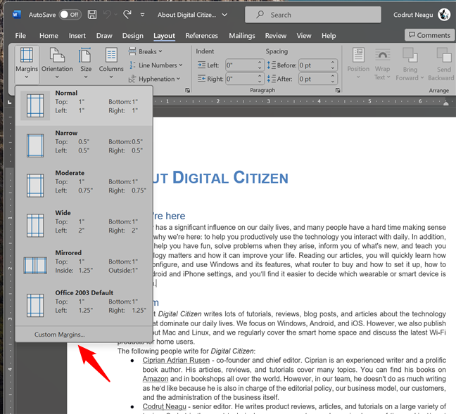Increase Spacing Before with up stepper

click(x=333, y=63)
